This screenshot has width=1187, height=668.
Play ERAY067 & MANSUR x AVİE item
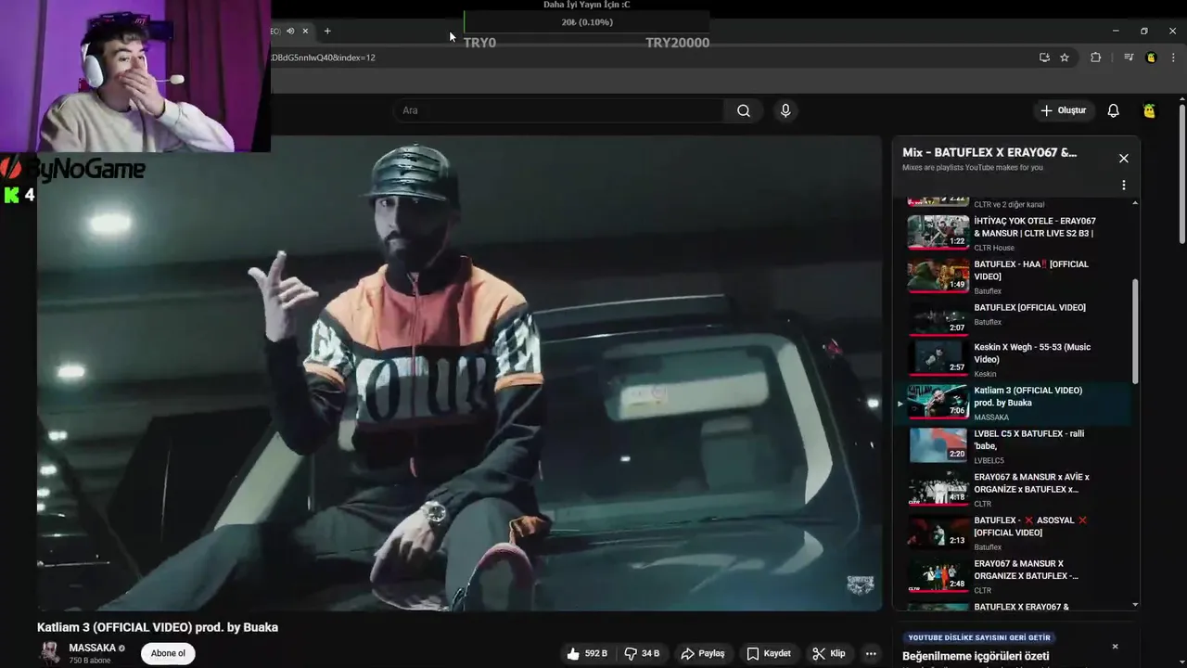(x=1013, y=489)
